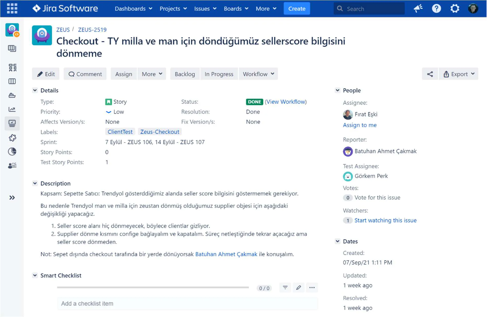Open the user profile avatar menu
The image size is (487, 317).
tap(473, 8)
